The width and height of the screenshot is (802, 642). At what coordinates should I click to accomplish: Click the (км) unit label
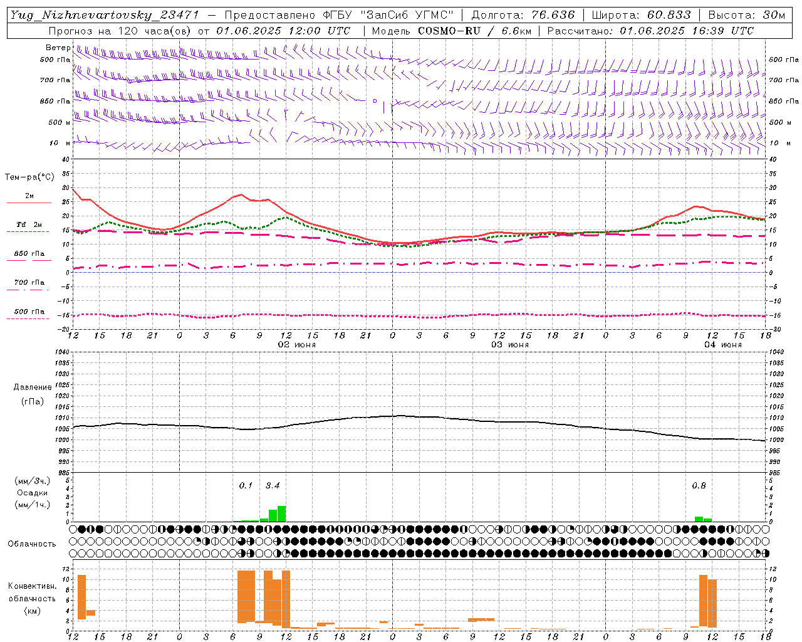[x=33, y=611]
